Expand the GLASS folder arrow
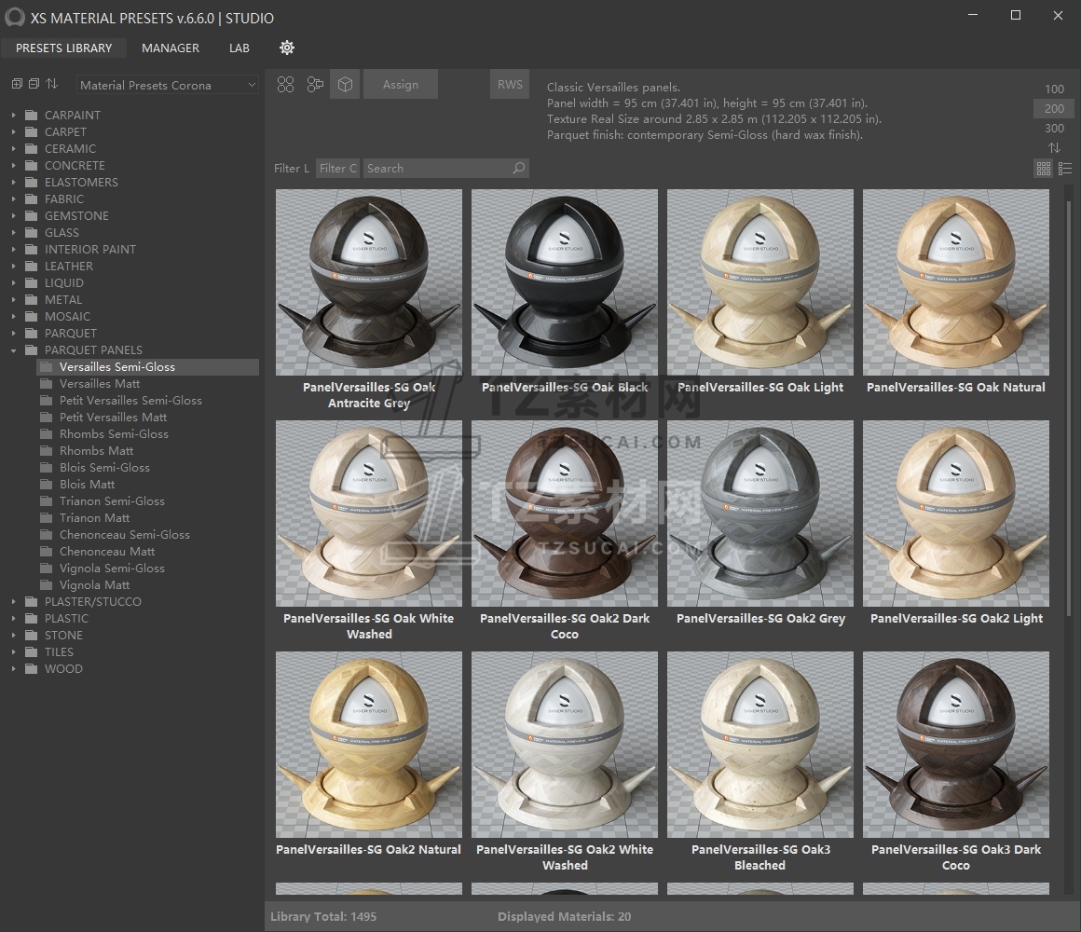Screen dimensions: 1081x932 (x=13, y=233)
